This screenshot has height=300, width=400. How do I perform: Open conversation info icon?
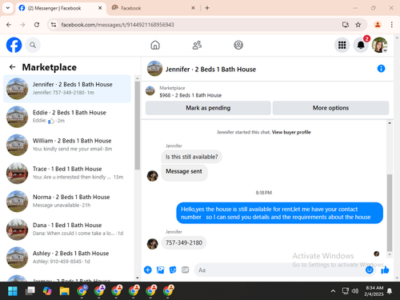coord(381,69)
